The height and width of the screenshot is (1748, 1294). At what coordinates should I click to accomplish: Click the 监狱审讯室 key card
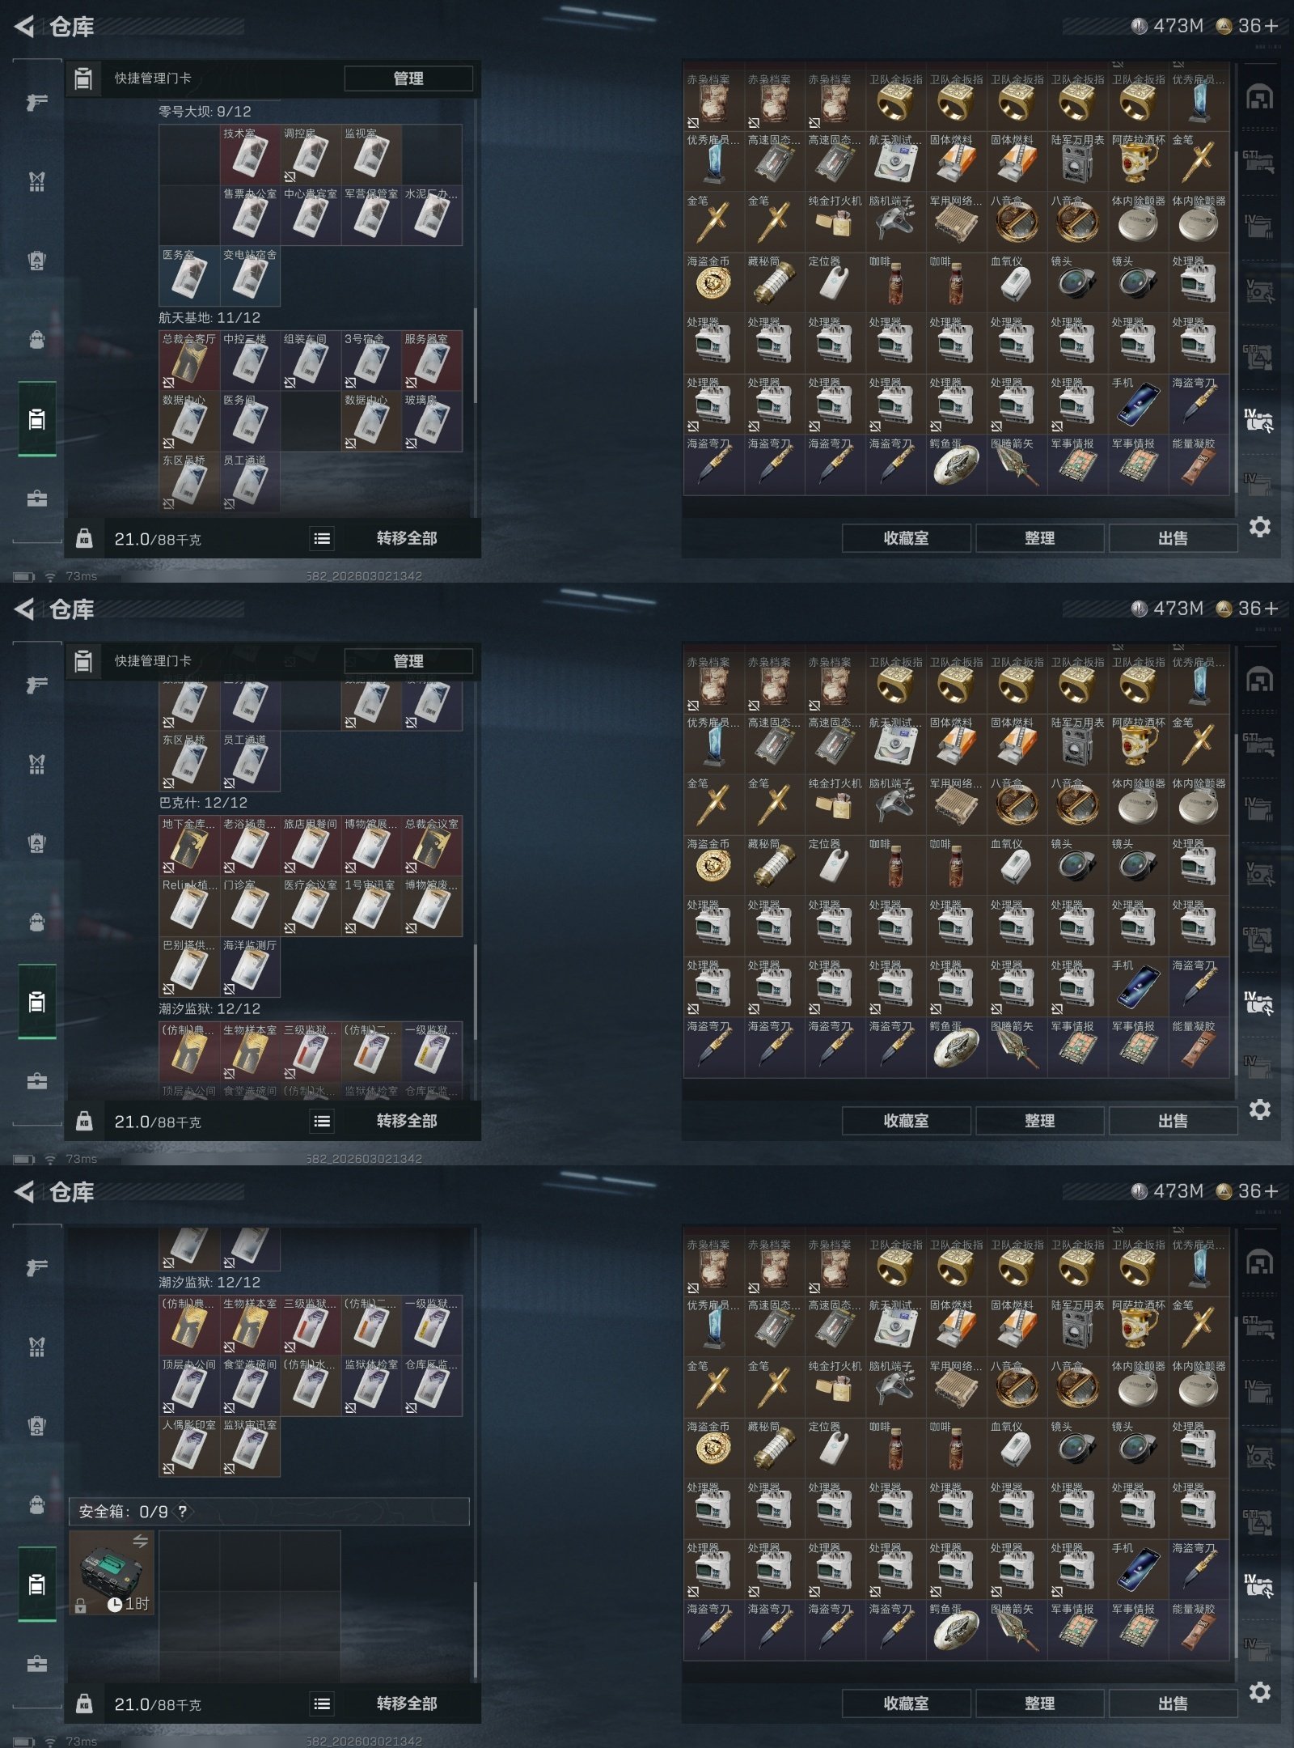[x=250, y=1447]
